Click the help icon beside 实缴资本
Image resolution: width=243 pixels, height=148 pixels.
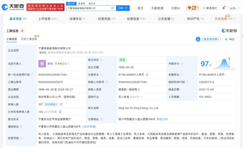point(182,75)
